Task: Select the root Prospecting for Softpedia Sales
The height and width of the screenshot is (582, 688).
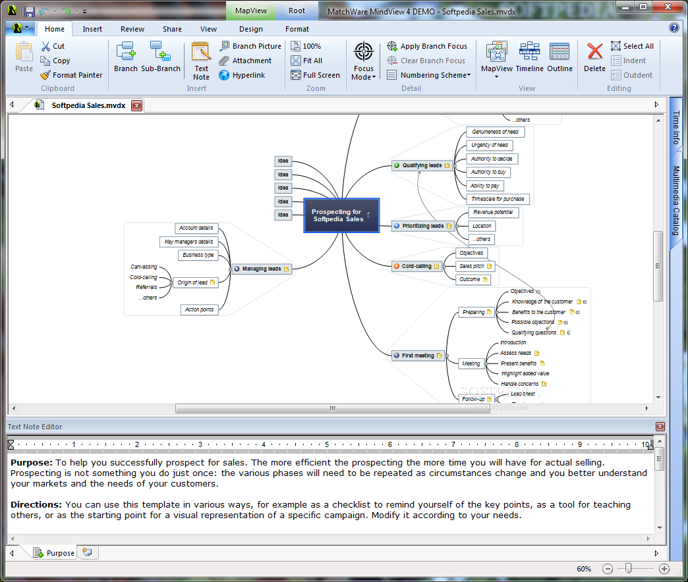Action: pyautogui.click(x=341, y=215)
